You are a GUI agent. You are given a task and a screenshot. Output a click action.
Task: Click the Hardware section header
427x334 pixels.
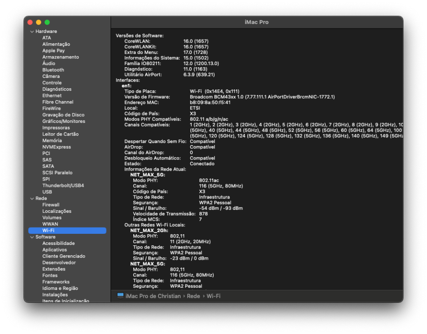coord(46,31)
